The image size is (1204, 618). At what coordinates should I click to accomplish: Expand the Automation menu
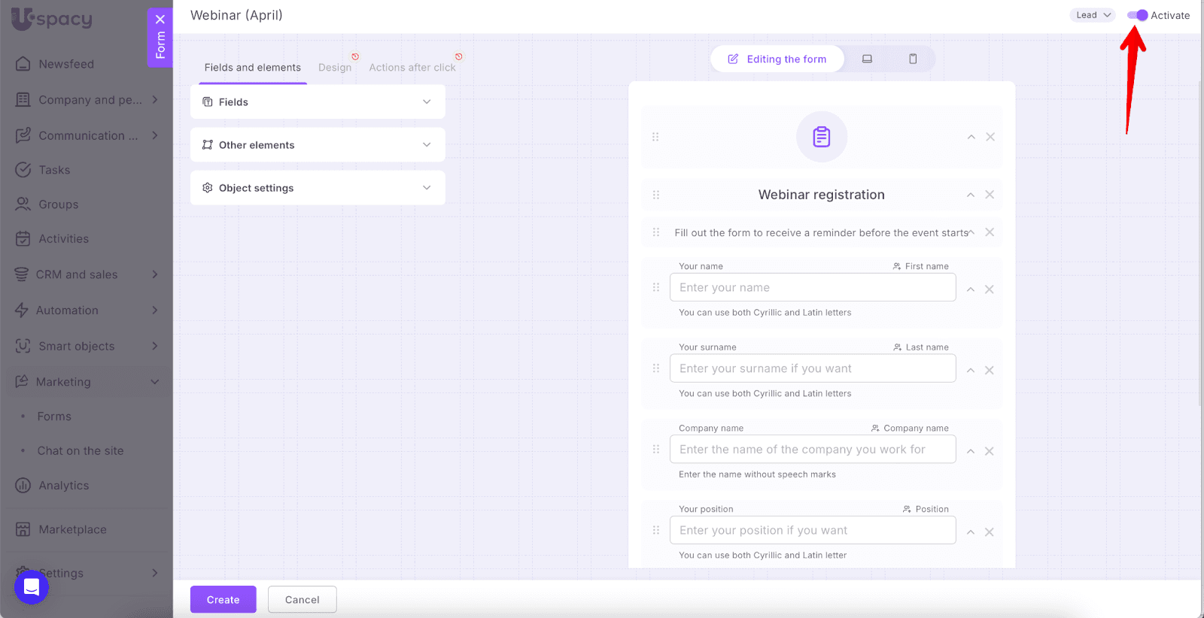155,310
